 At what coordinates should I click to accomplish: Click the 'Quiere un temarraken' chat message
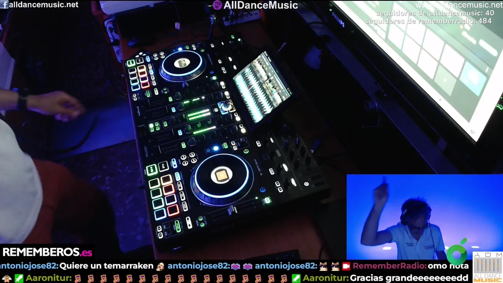point(106,266)
